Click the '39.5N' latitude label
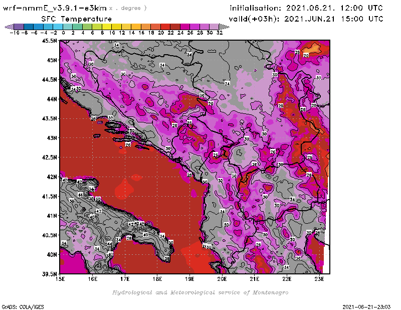The width and height of the screenshot is (401, 310). (x=49, y=274)
